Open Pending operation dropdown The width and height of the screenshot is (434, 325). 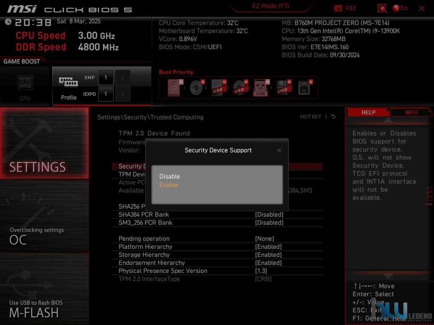coord(217,239)
